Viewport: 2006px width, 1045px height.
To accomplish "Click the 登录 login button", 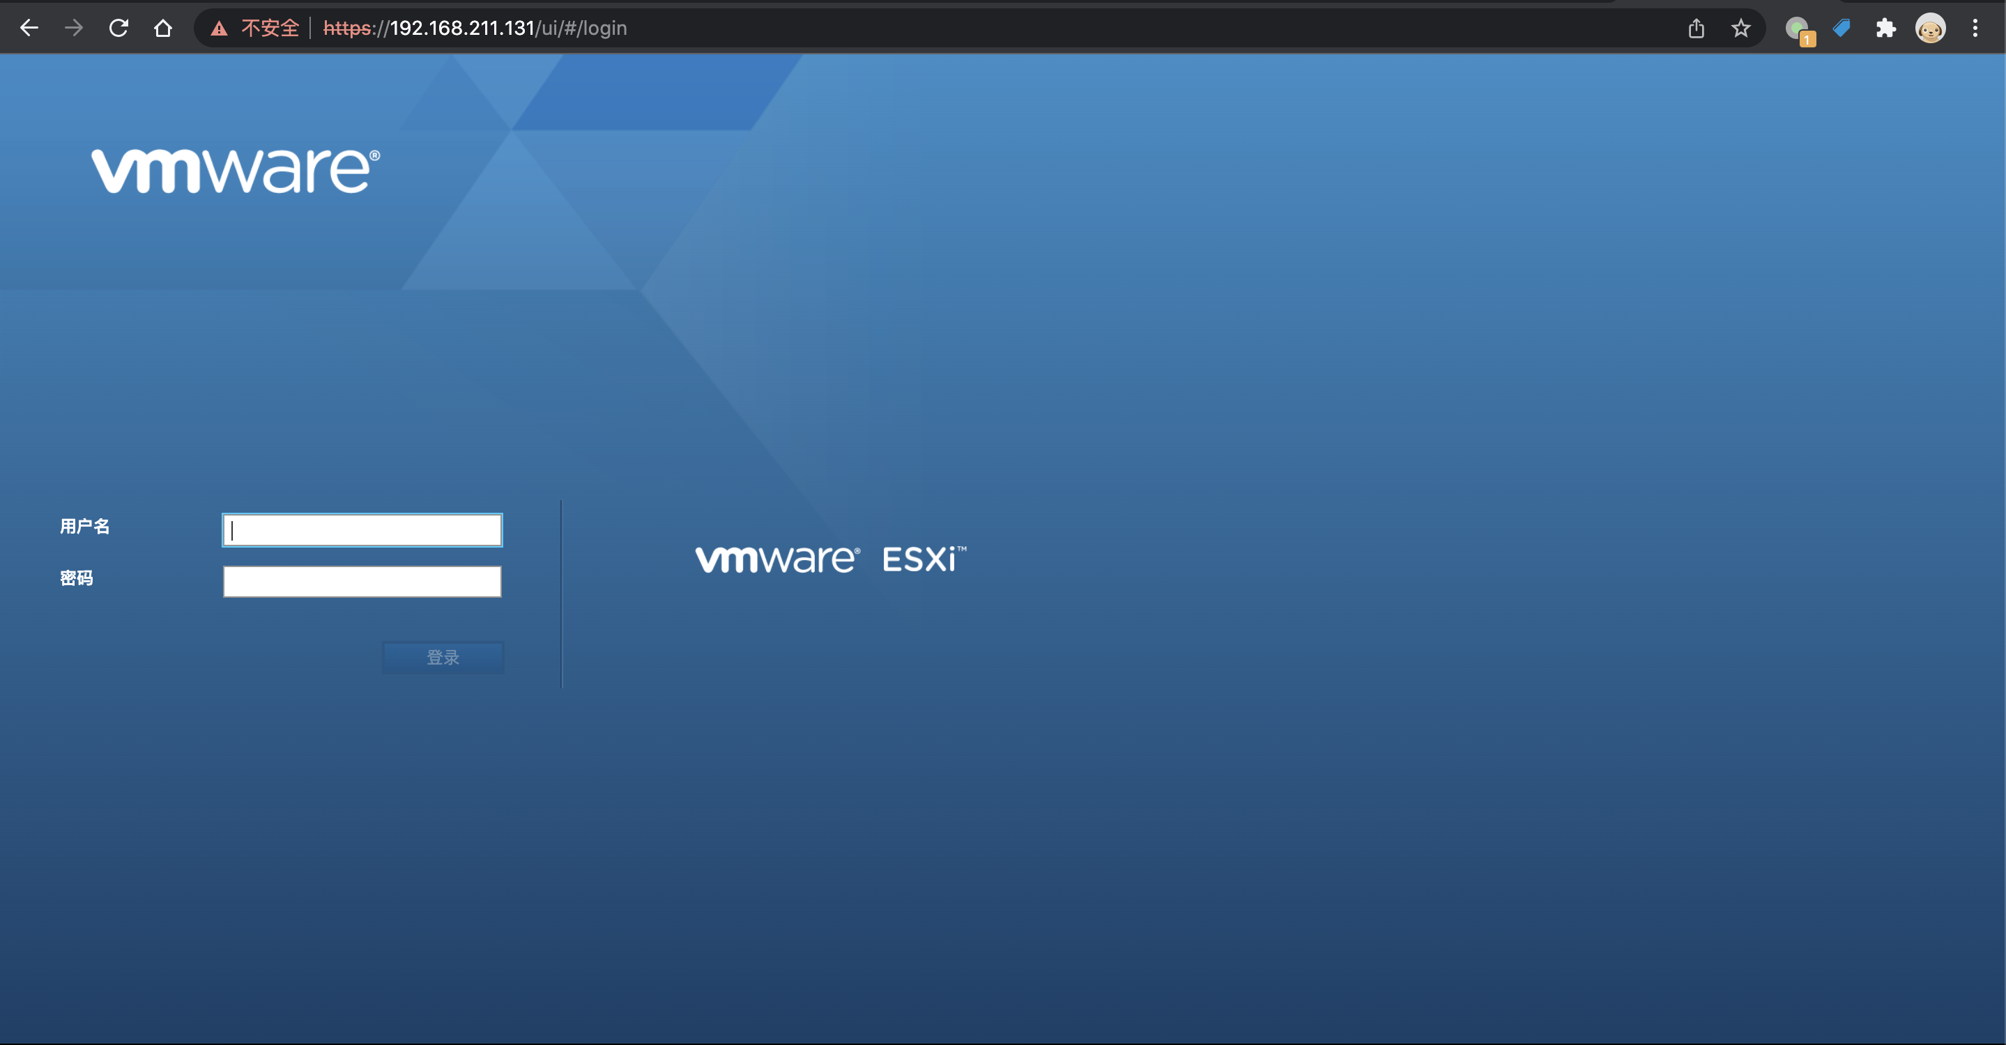I will coord(443,658).
